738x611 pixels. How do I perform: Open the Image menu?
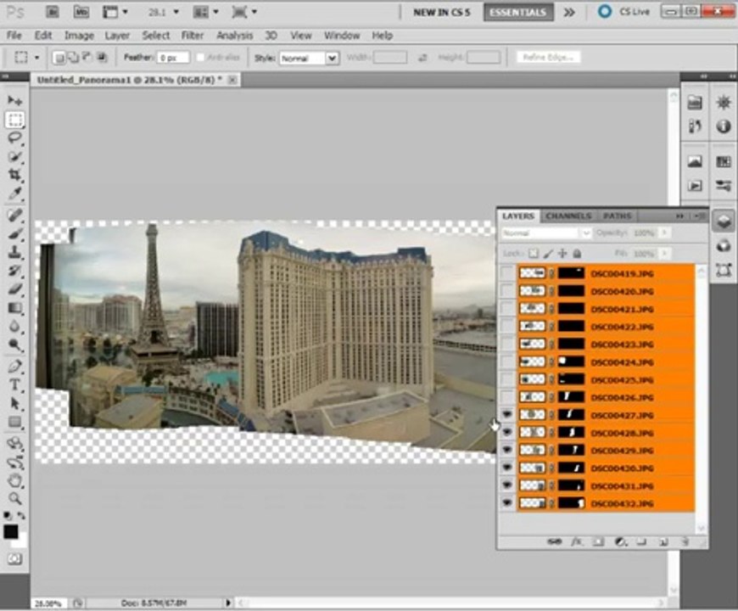(79, 36)
